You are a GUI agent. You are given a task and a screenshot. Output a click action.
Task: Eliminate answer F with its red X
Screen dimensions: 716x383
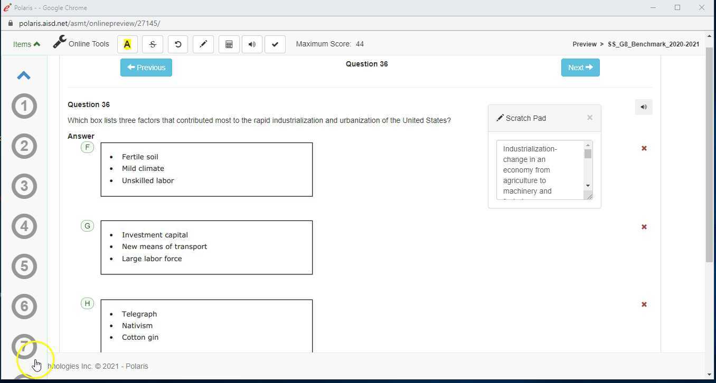pyautogui.click(x=644, y=148)
